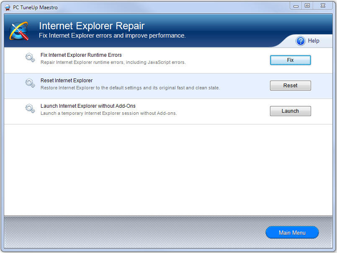Maximize the PC TuneUp Maestro window

pos(307,6)
